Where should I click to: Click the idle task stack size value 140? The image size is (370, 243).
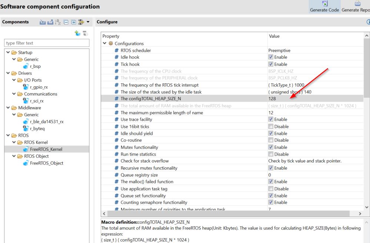[x=290, y=92]
